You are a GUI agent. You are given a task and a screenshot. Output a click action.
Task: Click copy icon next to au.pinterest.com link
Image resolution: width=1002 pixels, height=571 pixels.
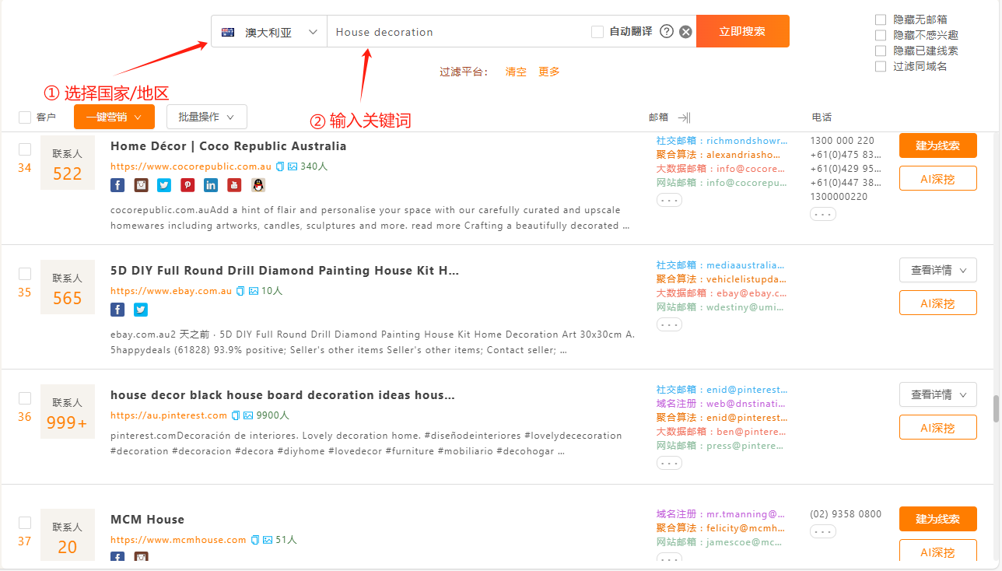236,415
